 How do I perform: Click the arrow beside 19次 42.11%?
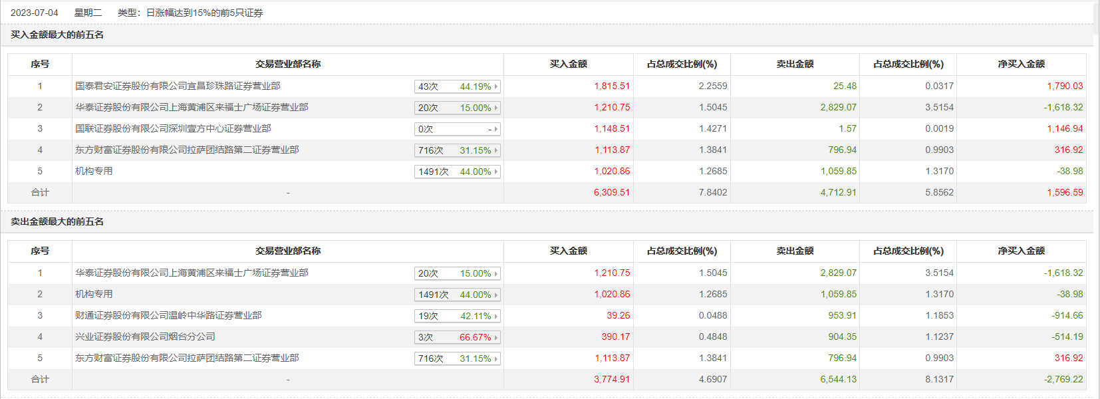496,316
